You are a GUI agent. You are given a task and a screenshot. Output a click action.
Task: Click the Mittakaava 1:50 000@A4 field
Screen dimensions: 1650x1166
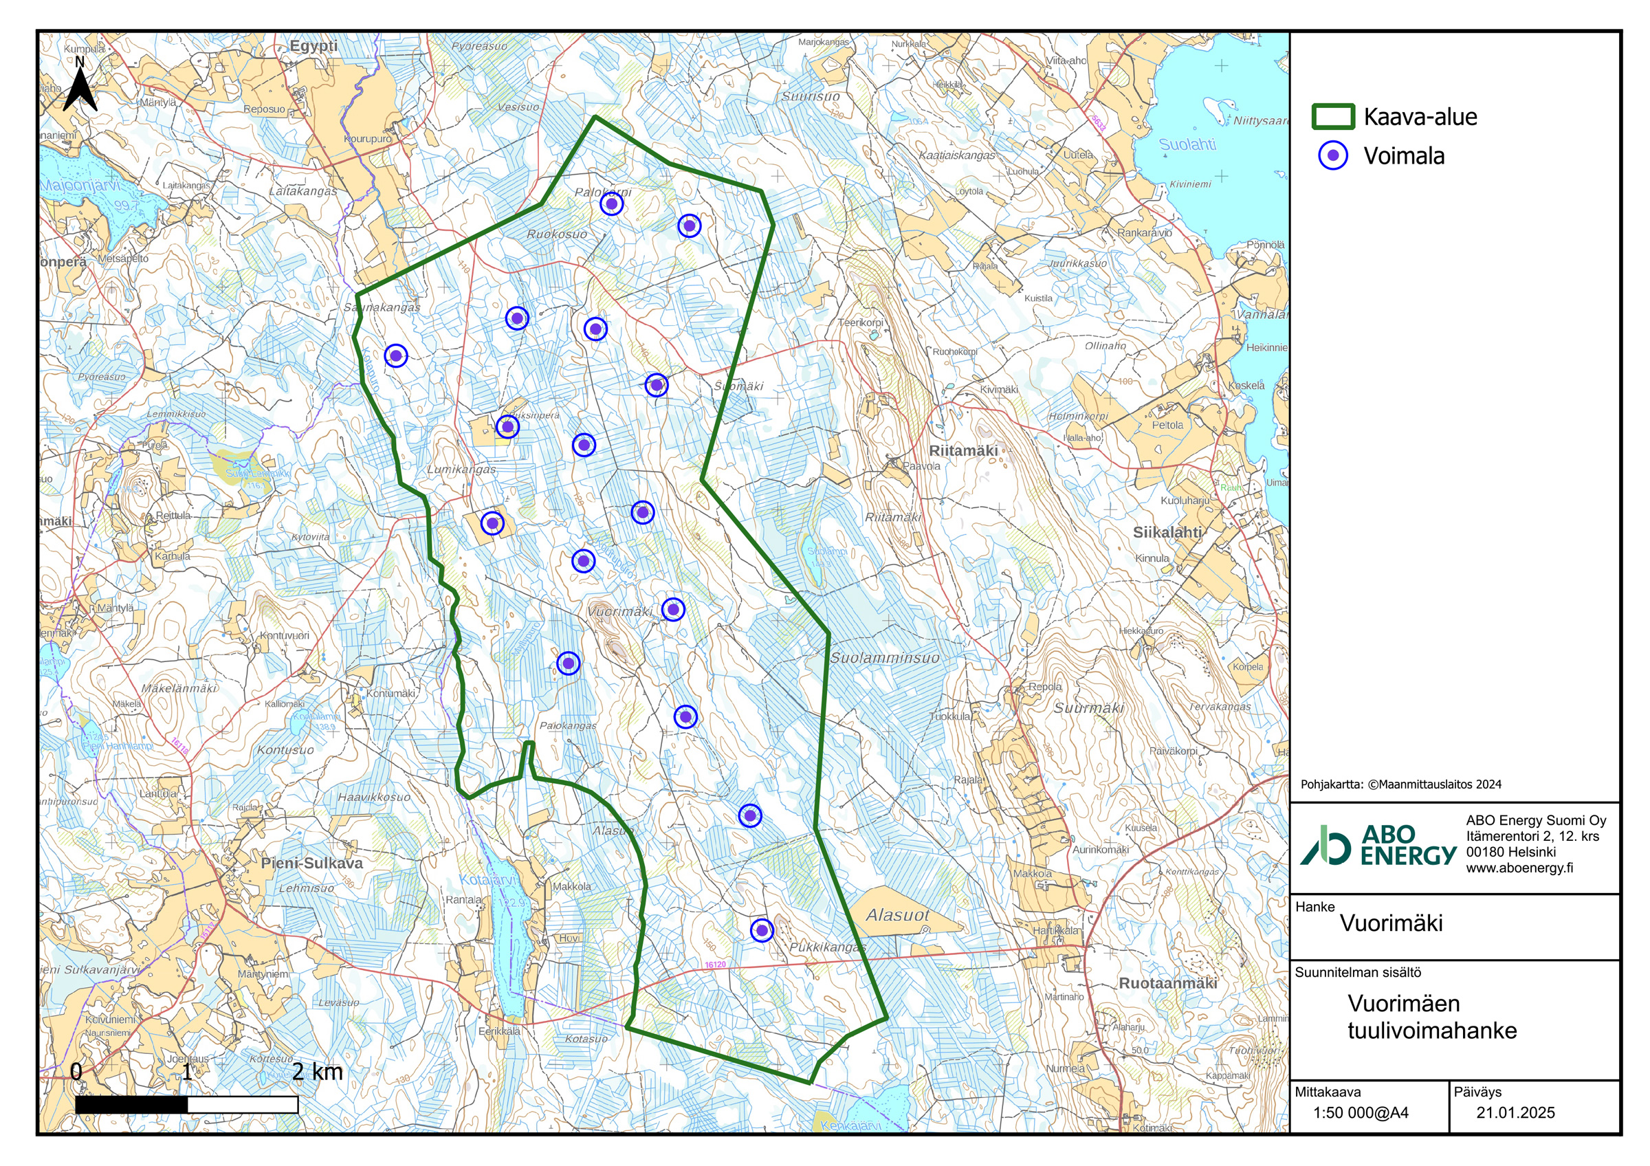point(1360,1113)
